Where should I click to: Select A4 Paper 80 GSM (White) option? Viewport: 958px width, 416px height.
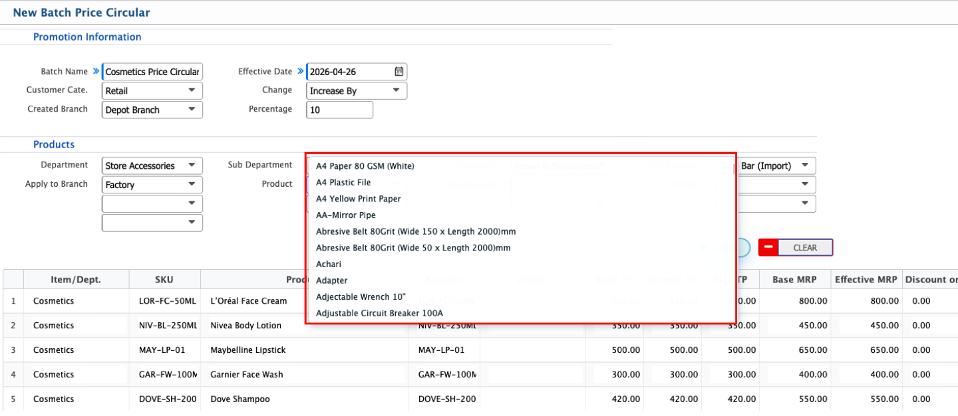(365, 166)
